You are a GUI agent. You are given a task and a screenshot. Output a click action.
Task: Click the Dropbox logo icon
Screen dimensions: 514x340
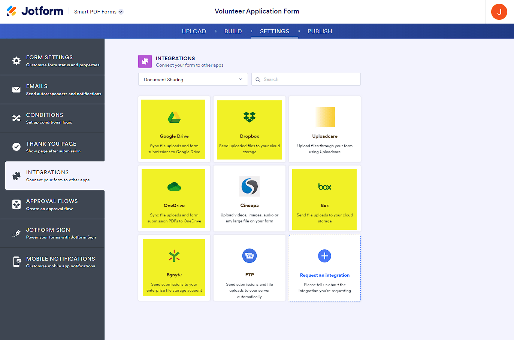(250, 117)
